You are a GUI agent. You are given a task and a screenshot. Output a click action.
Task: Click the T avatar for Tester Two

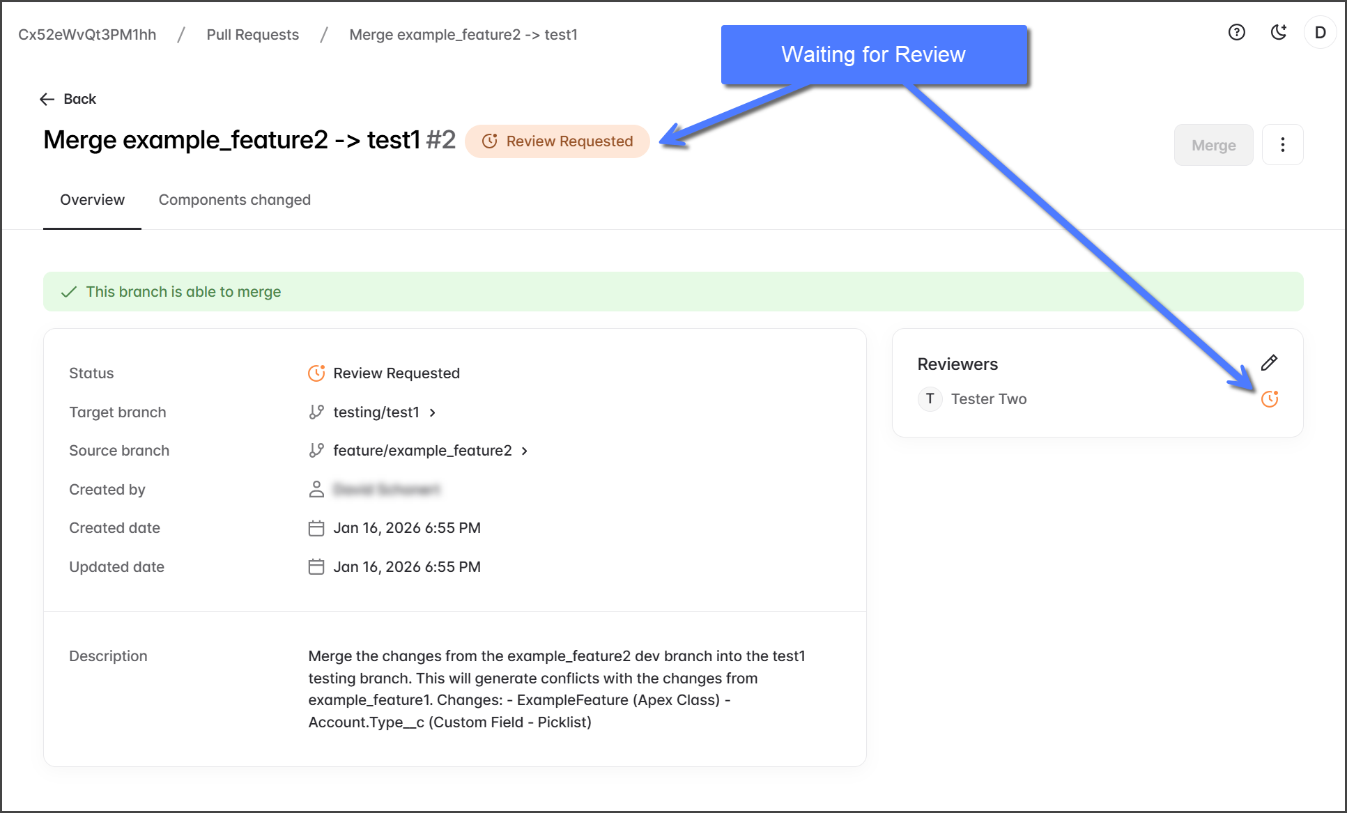[x=930, y=399]
